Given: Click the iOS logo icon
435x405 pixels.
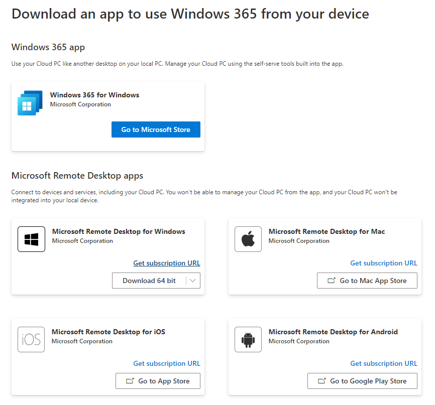Looking at the screenshot, I should tap(31, 340).
